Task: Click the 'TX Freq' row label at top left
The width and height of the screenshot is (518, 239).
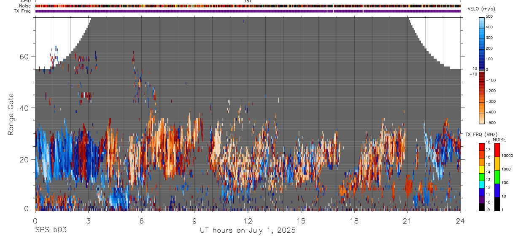Action: 22,11
